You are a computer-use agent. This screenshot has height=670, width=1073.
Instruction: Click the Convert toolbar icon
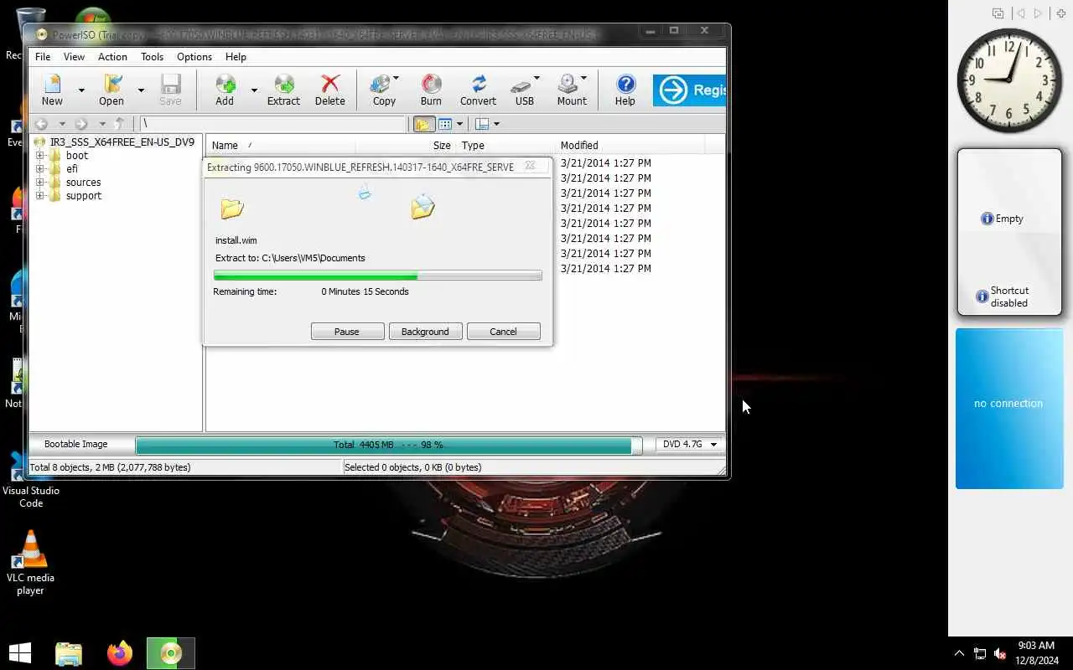478,90
